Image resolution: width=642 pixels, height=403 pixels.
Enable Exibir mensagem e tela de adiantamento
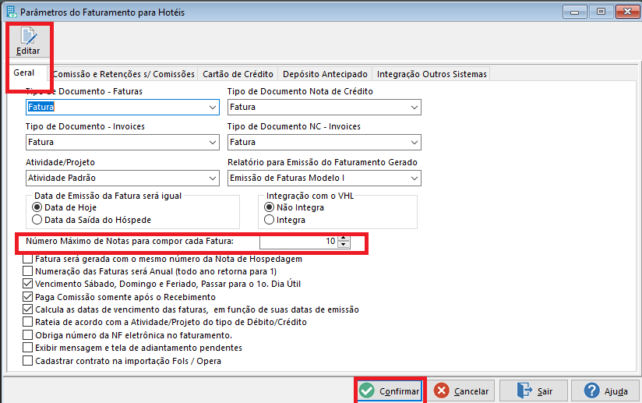[27, 348]
